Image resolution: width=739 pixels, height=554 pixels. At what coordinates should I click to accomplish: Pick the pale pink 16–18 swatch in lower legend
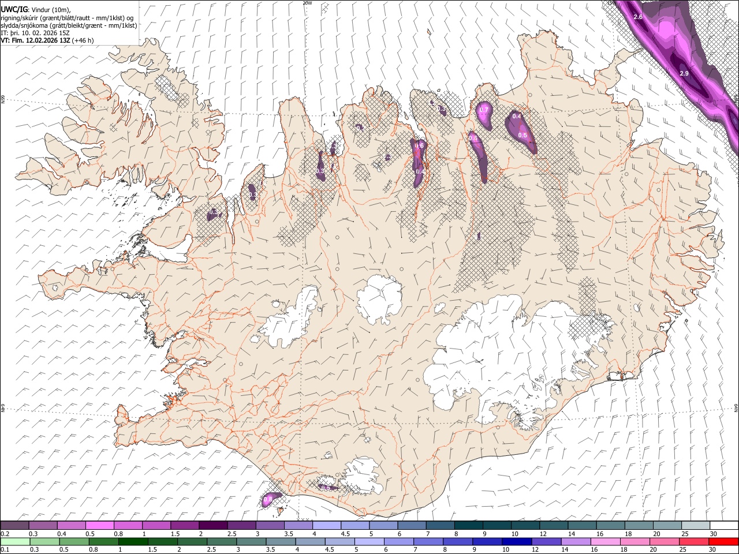(x=604, y=541)
